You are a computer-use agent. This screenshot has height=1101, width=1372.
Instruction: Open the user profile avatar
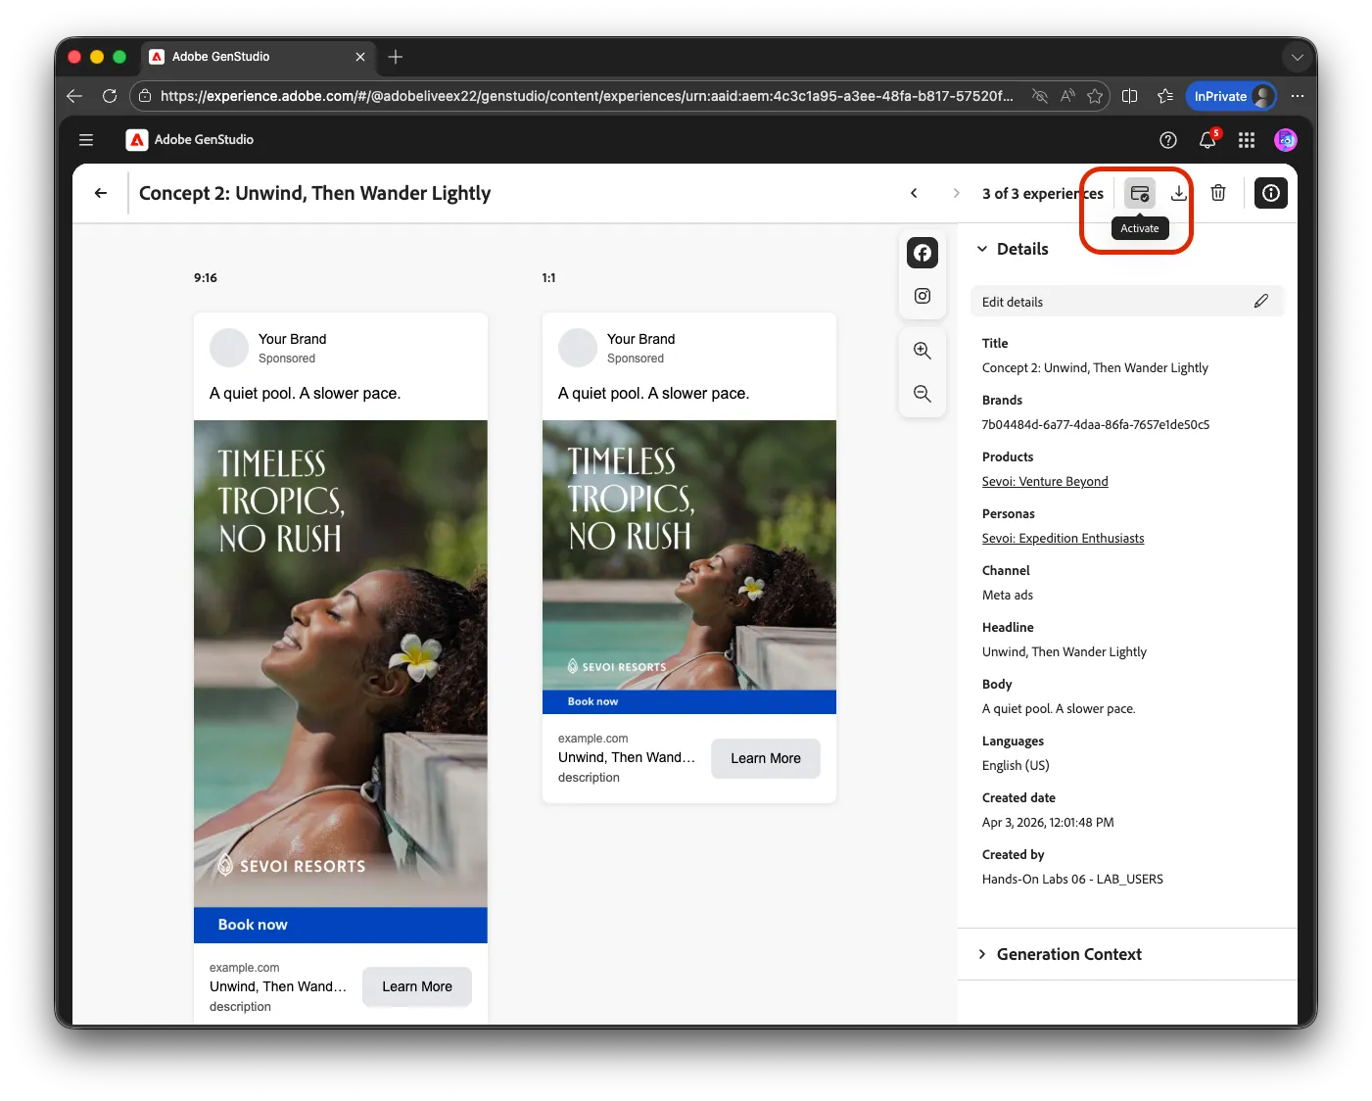(x=1286, y=140)
